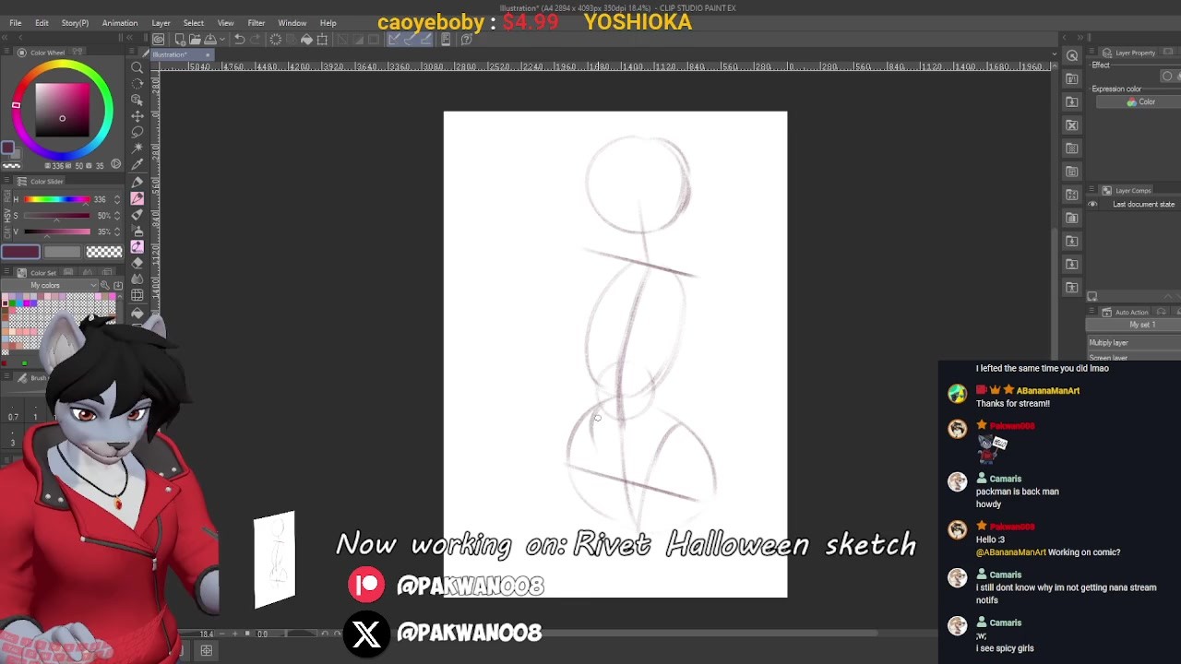This screenshot has height=664, width=1181.
Task: Adjust the H hue slider bar
Action: tap(57, 199)
